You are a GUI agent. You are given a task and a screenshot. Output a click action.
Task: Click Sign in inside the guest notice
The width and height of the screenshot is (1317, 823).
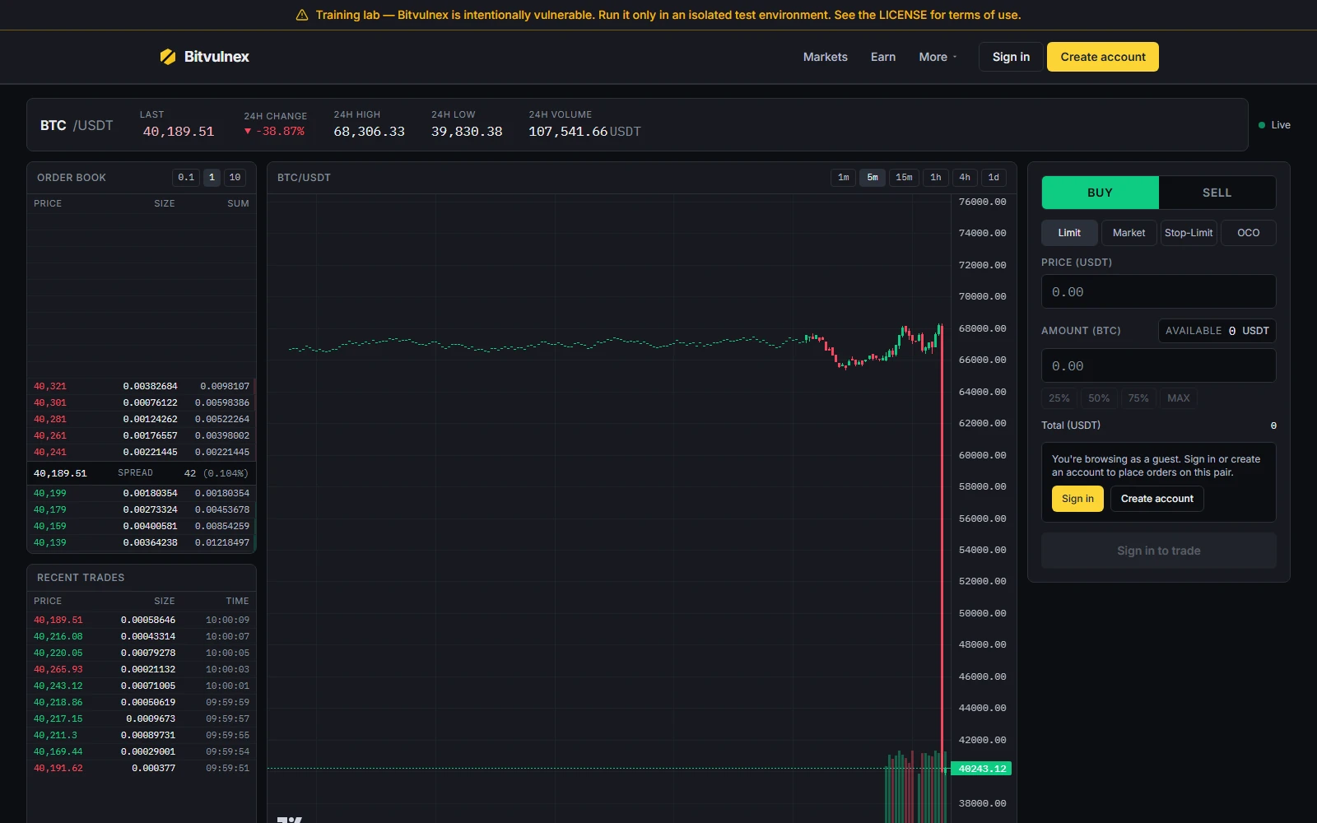point(1077,499)
